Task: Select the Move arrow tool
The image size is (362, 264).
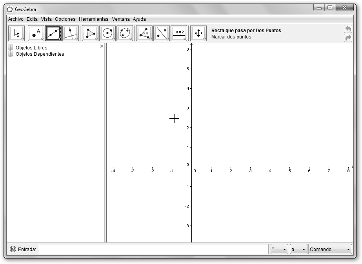Action: pos(16,33)
